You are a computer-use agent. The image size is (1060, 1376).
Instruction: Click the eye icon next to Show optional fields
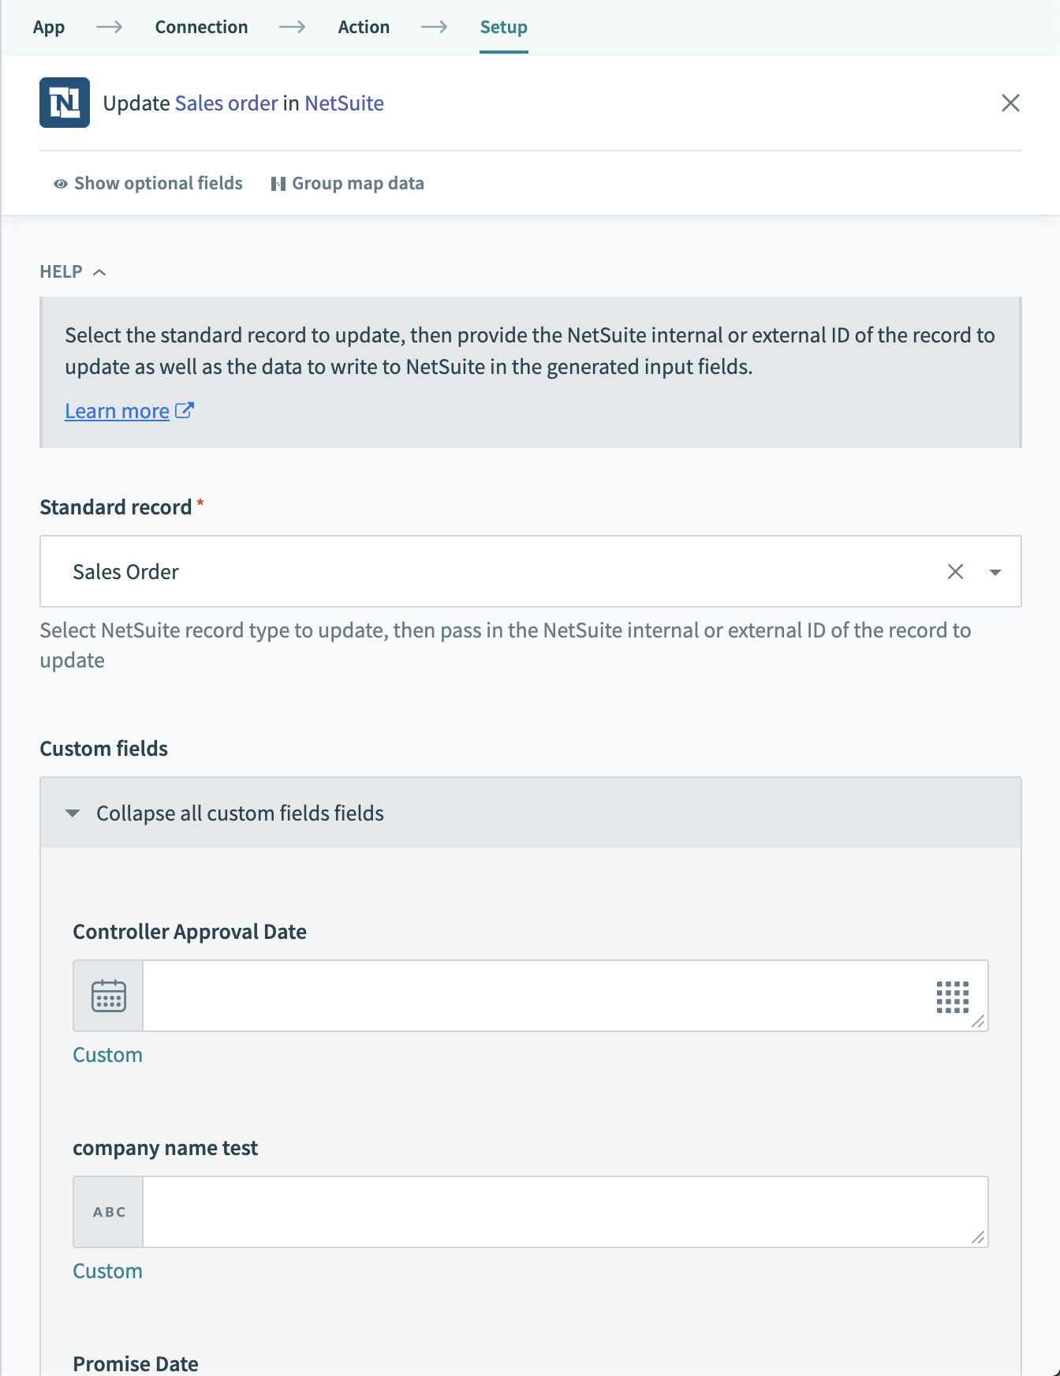[x=58, y=183]
